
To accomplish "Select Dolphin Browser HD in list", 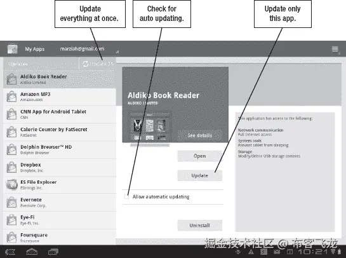I will point(60,149).
